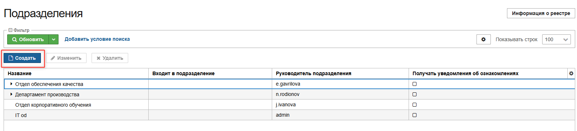Click the Создать button

click(22, 58)
